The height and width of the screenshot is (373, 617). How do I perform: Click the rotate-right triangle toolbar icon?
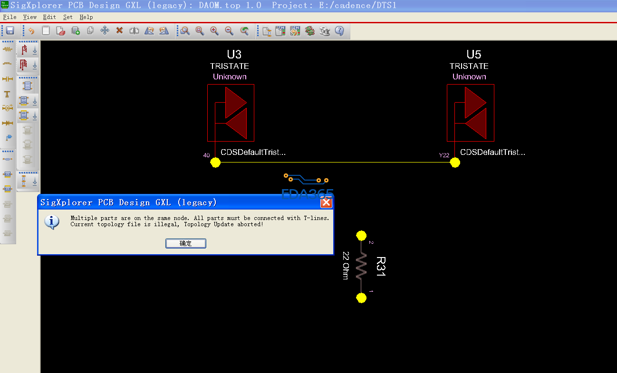click(164, 31)
